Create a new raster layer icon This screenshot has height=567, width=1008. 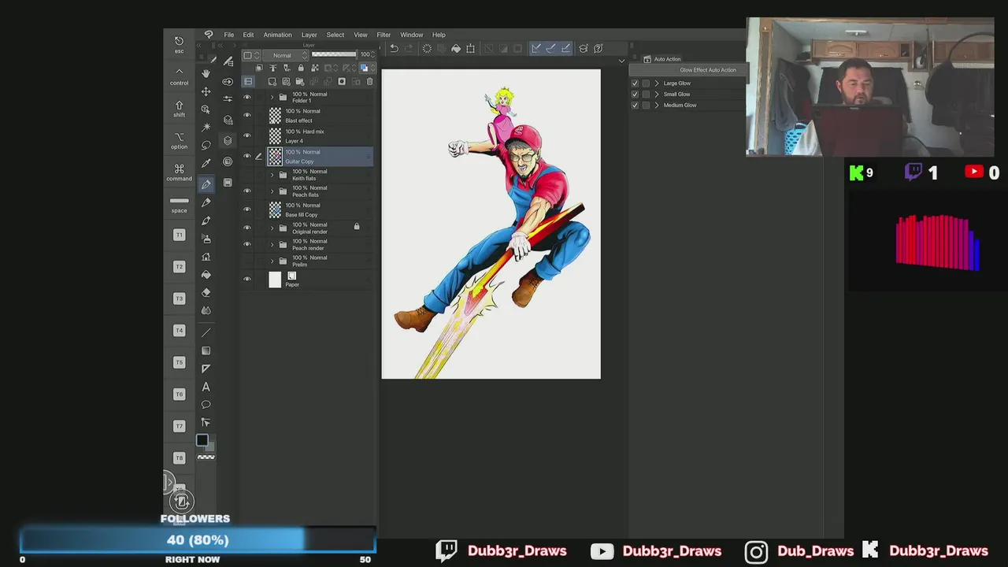[x=272, y=82]
